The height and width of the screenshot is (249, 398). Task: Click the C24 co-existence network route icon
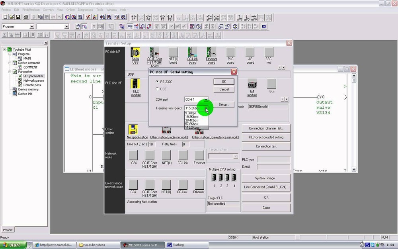coord(133,184)
